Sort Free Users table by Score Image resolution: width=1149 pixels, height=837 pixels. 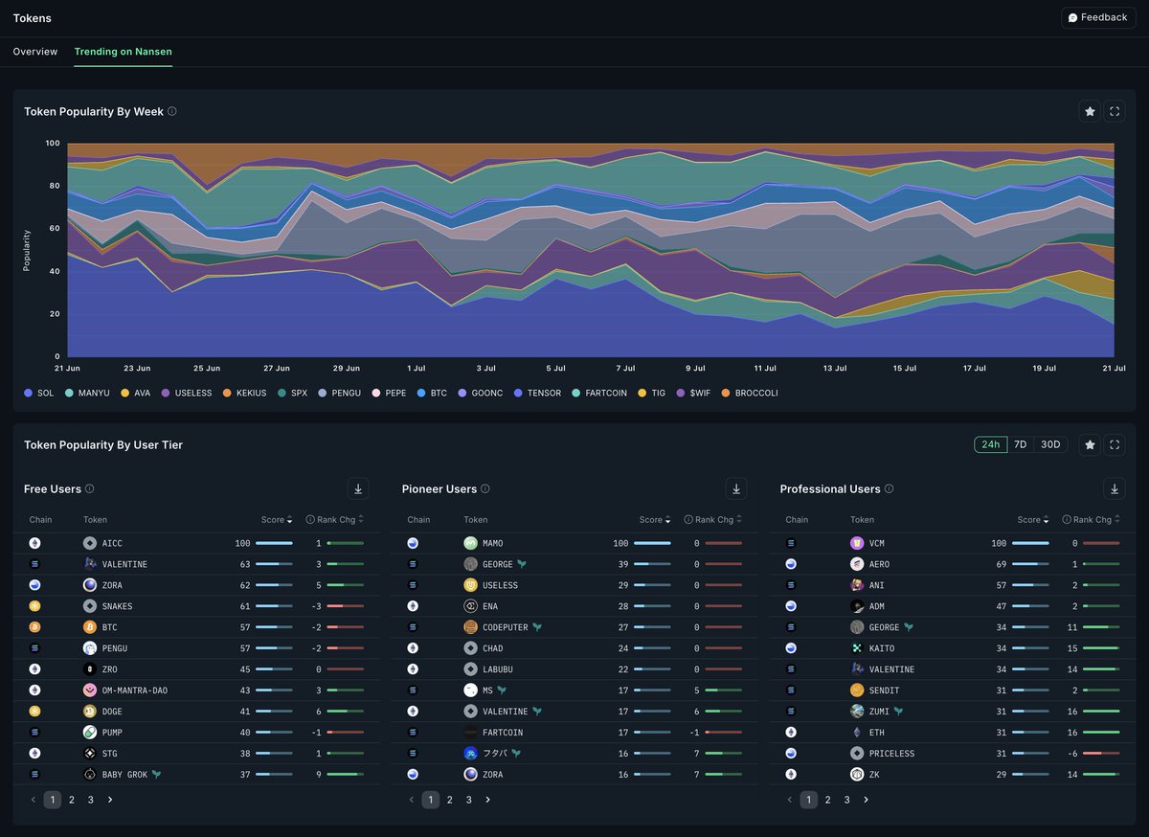(277, 520)
